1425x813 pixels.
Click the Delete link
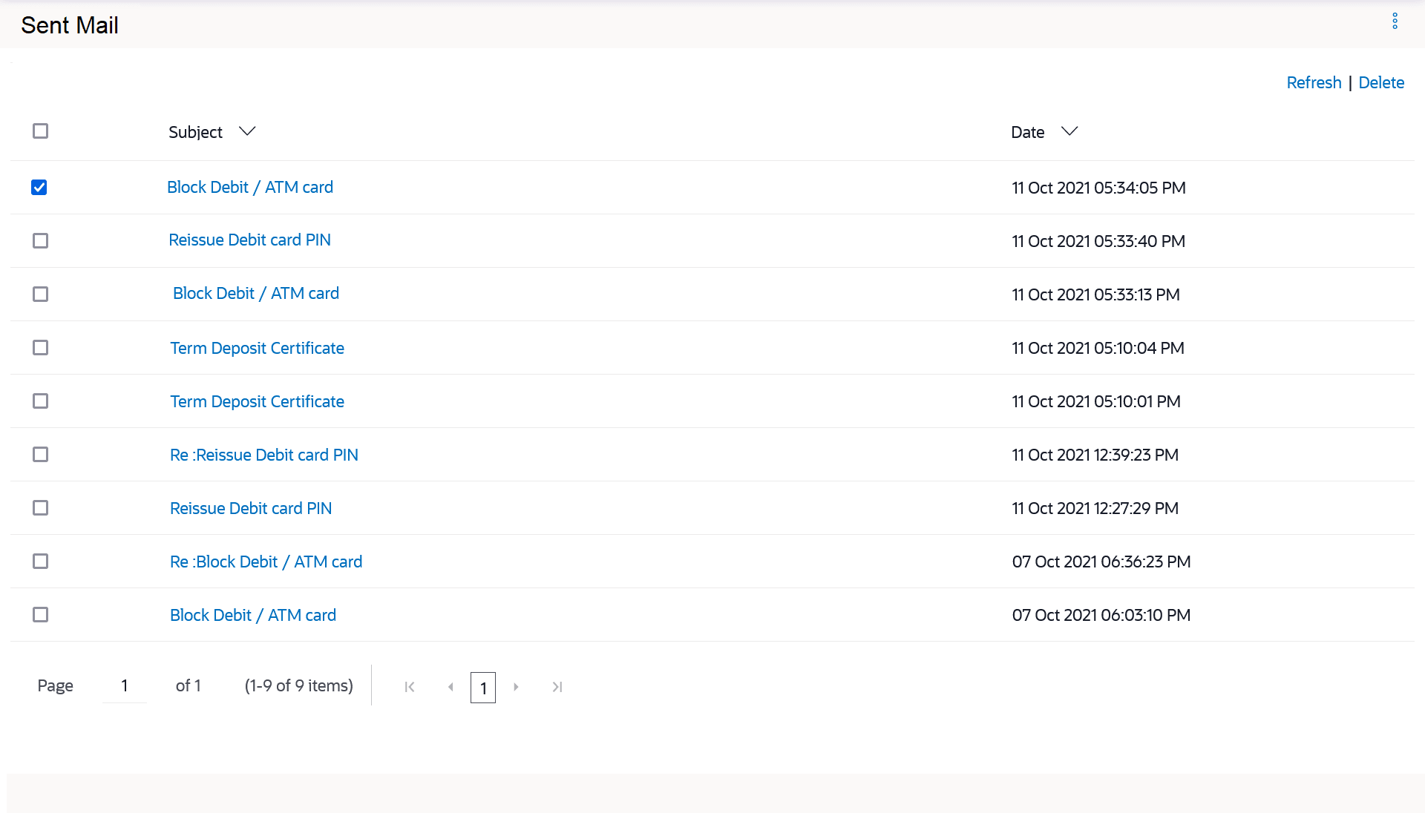(x=1381, y=82)
